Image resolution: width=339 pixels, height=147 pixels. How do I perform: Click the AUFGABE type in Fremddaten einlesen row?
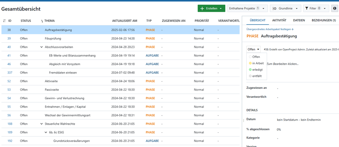click(x=152, y=72)
